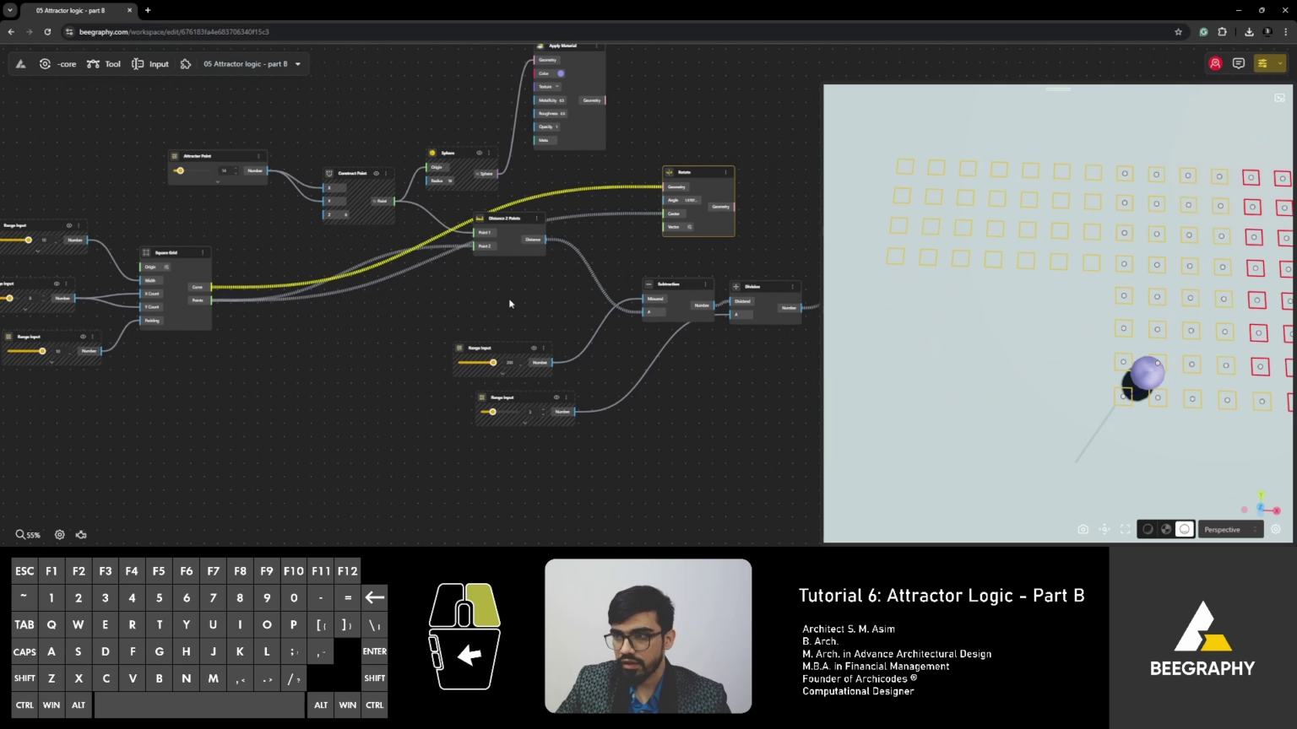Click the settings gear next to the zoom indicator

point(59,534)
